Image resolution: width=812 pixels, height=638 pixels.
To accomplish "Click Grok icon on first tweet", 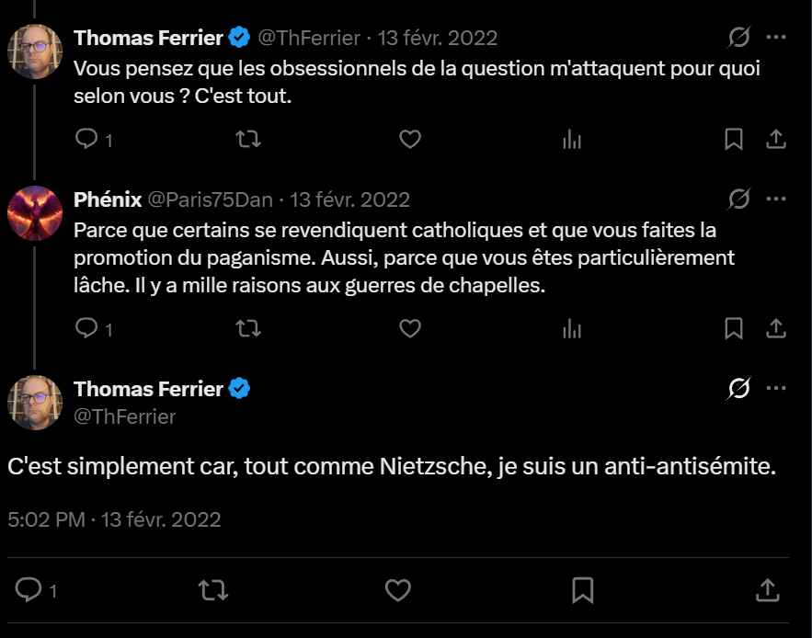I will tap(738, 38).
